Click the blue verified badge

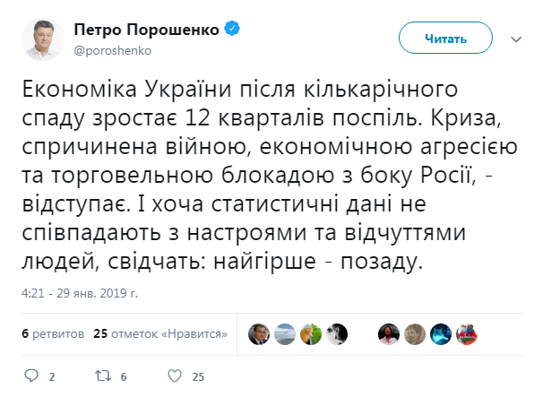(x=231, y=29)
